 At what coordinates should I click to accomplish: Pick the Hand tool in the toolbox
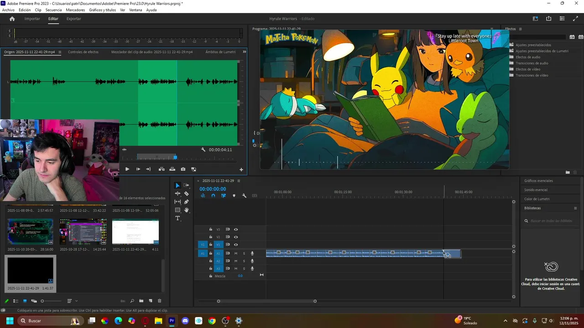tap(186, 210)
